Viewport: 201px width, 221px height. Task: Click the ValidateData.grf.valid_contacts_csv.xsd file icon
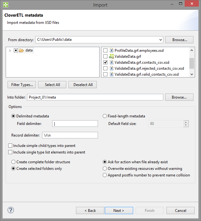(111, 74)
